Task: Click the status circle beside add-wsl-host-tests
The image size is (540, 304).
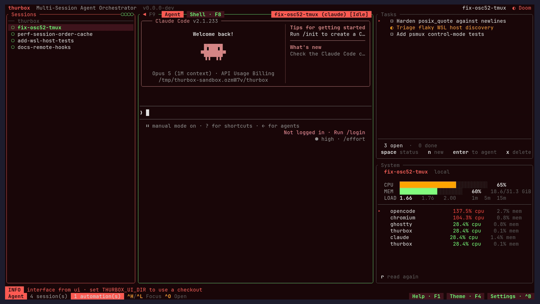Action: [13, 41]
